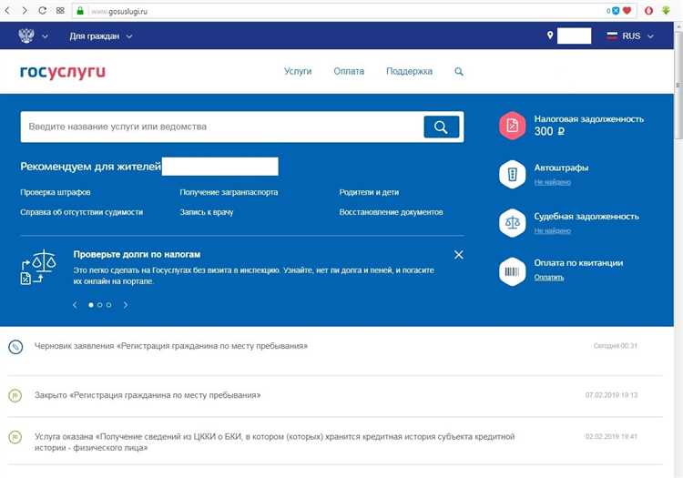Click the barcode Оплата по квитанции icon

512,271
